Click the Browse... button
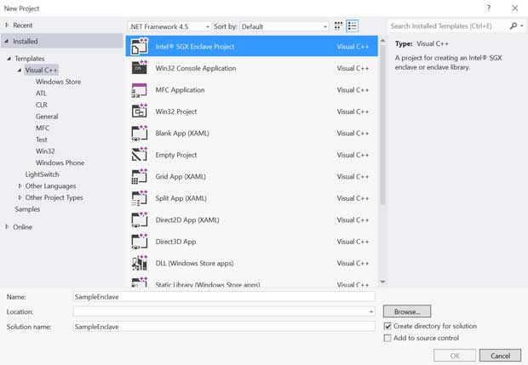 click(x=407, y=311)
